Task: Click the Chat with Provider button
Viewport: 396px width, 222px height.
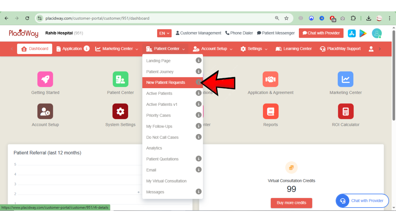Action: click(321, 33)
